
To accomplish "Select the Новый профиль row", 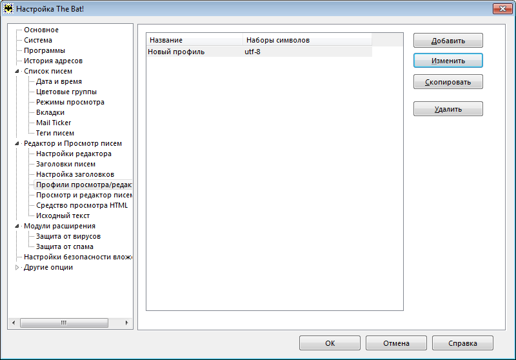I will [259, 52].
